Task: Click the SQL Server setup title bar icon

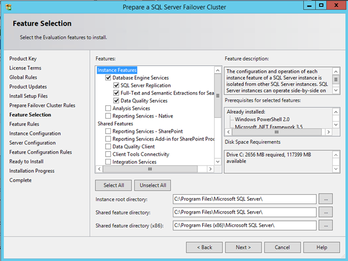Action: 8,7
